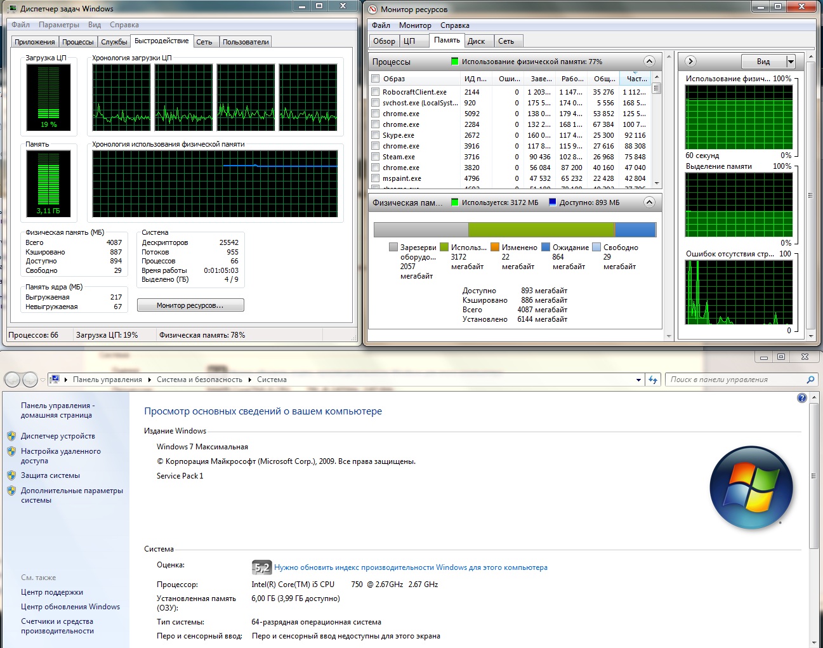823x648 pixels.
Task: Click the computer icon in the address breadcrumb
Action: click(55, 380)
